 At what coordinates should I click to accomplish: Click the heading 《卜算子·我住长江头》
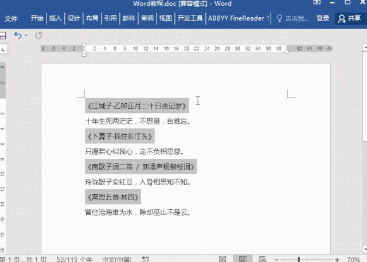(120, 136)
